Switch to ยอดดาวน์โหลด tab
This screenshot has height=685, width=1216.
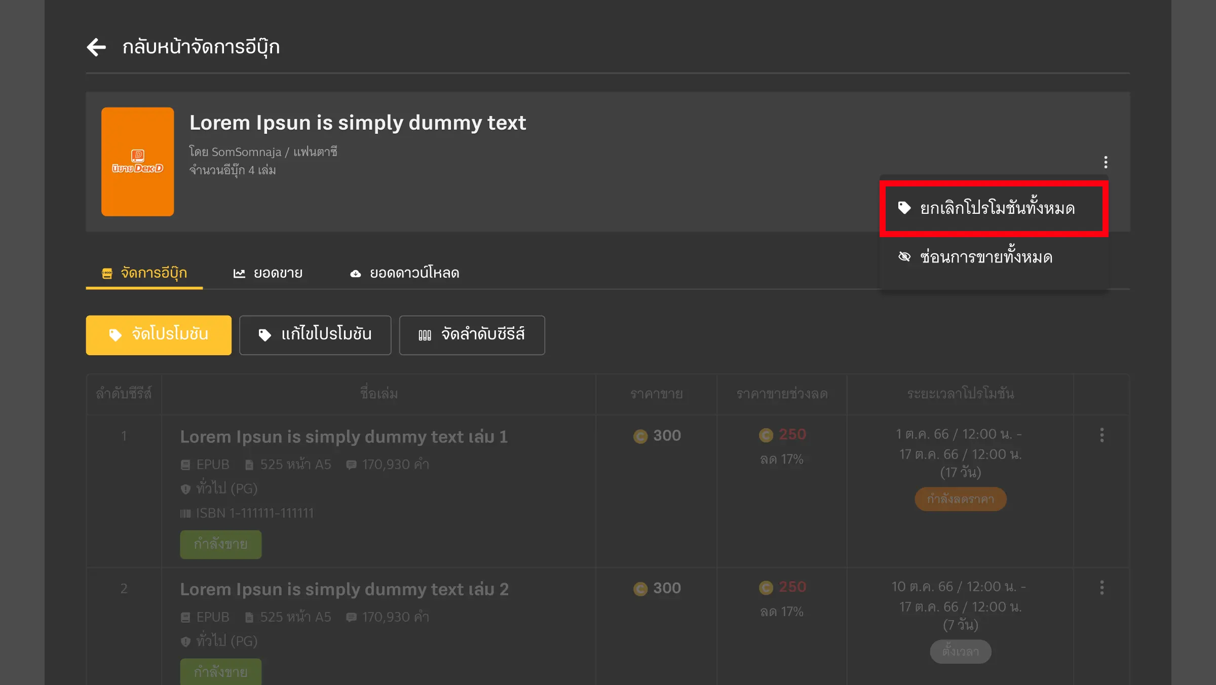405,273
